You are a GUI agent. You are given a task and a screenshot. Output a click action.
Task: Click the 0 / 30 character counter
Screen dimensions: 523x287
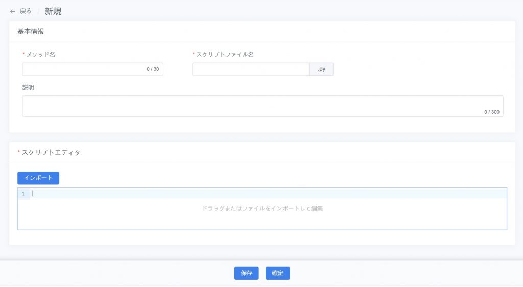[x=153, y=69]
